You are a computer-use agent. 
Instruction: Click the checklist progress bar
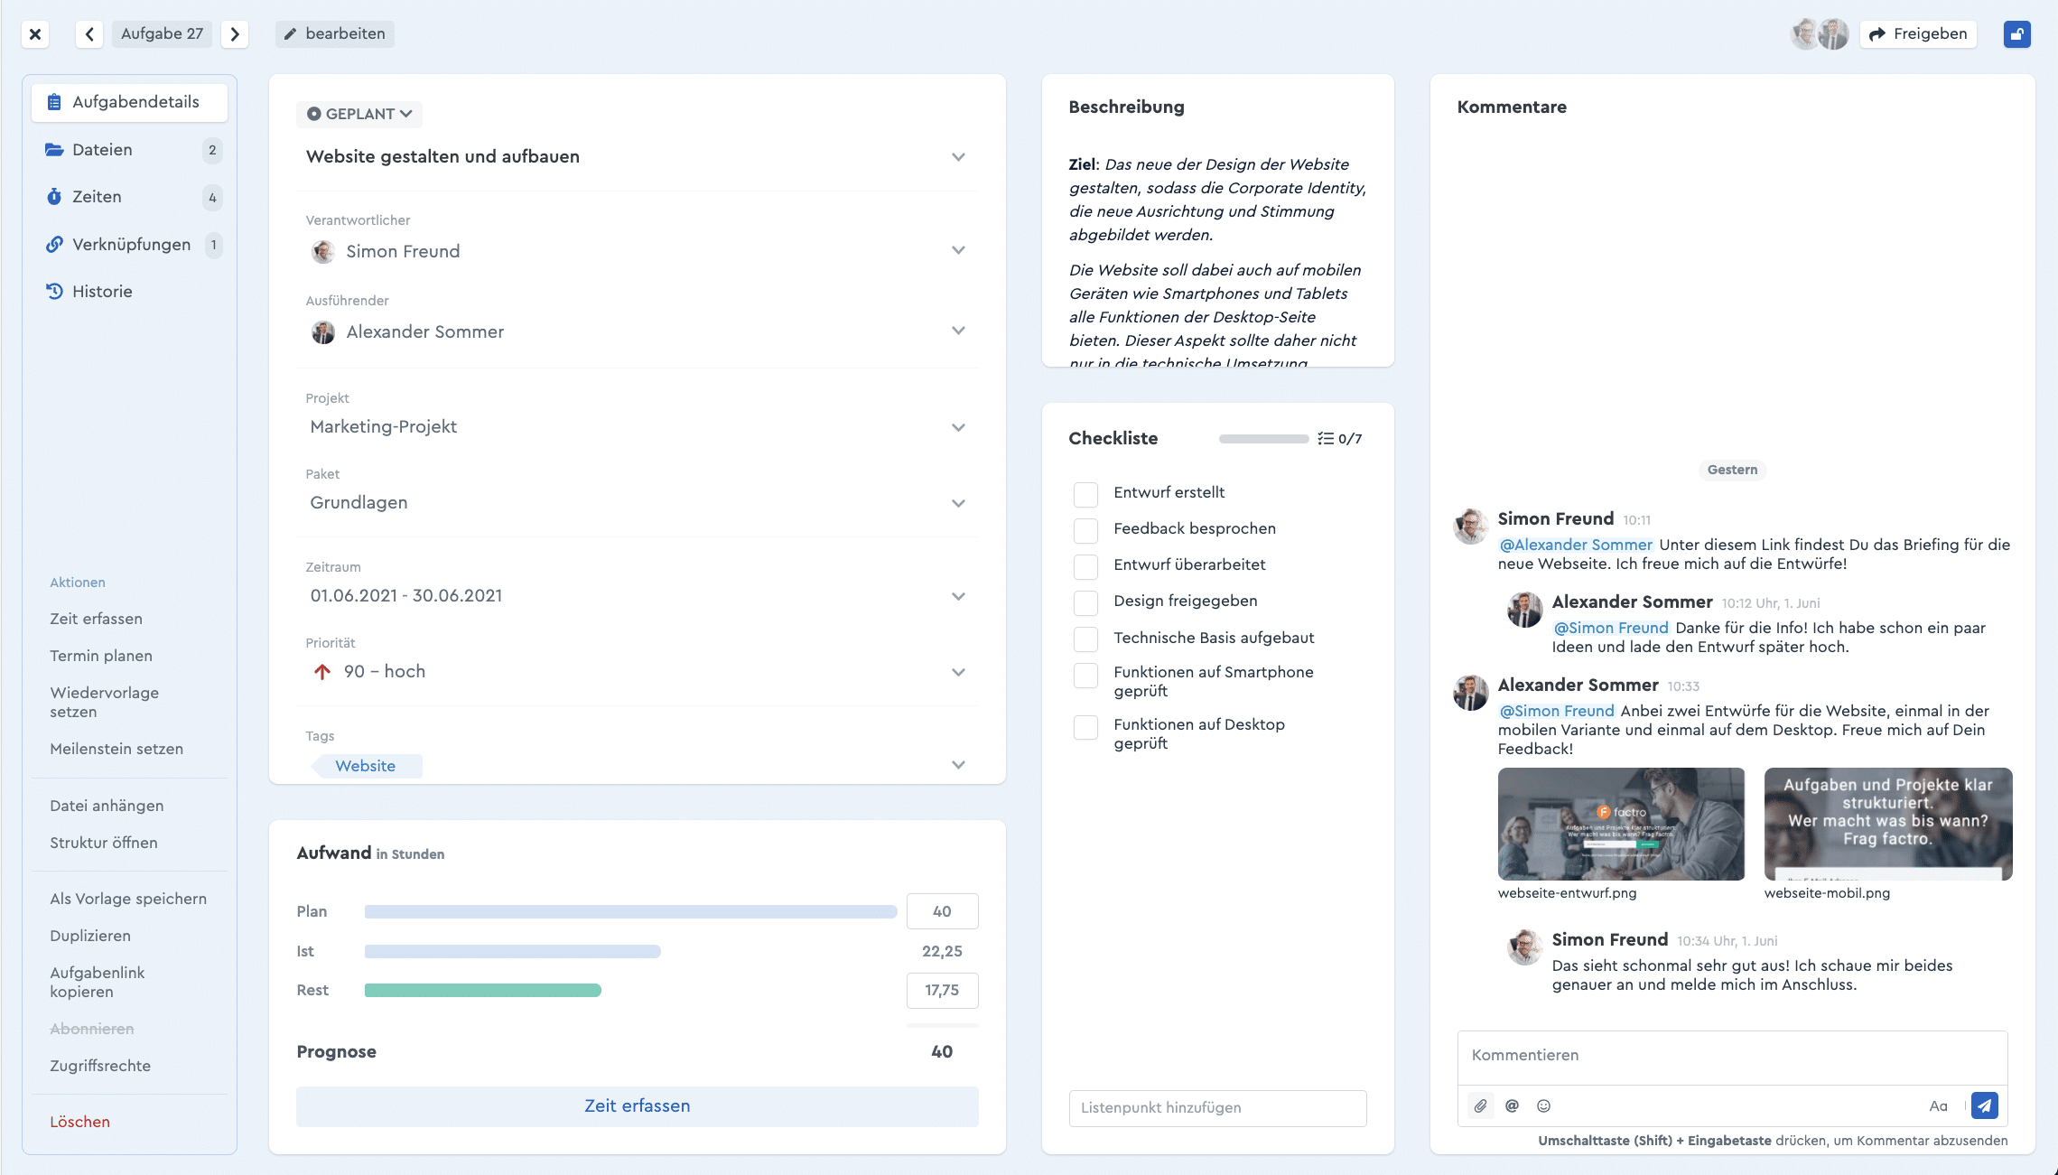click(x=1263, y=439)
